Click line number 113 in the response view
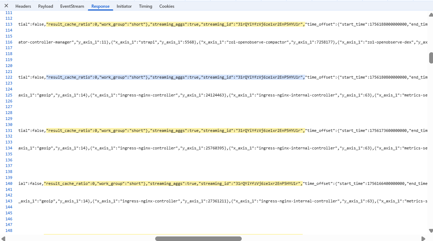This screenshot has height=241, width=433. point(9,24)
